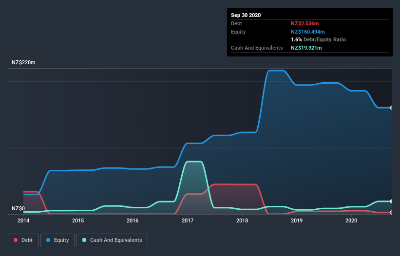400x256 pixels.
Task: Click the 2017 x-axis label
Action: 187,220
